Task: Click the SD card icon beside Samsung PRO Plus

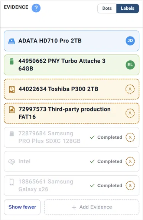Action: pyautogui.click(x=12, y=133)
